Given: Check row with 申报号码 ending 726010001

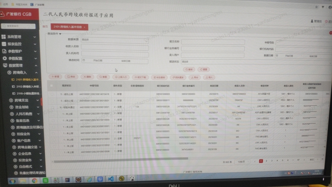Looking at the screenshot, I should click(x=52, y=101).
